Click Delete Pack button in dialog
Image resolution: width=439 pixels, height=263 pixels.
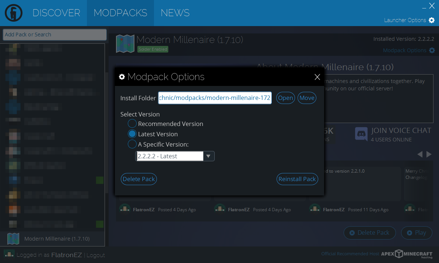coord(139,179)
